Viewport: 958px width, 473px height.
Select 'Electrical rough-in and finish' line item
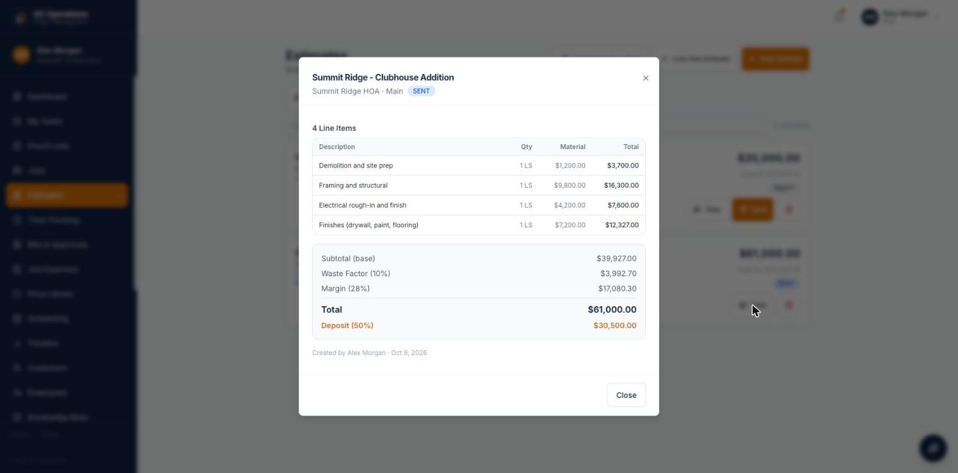click(479, 205)
